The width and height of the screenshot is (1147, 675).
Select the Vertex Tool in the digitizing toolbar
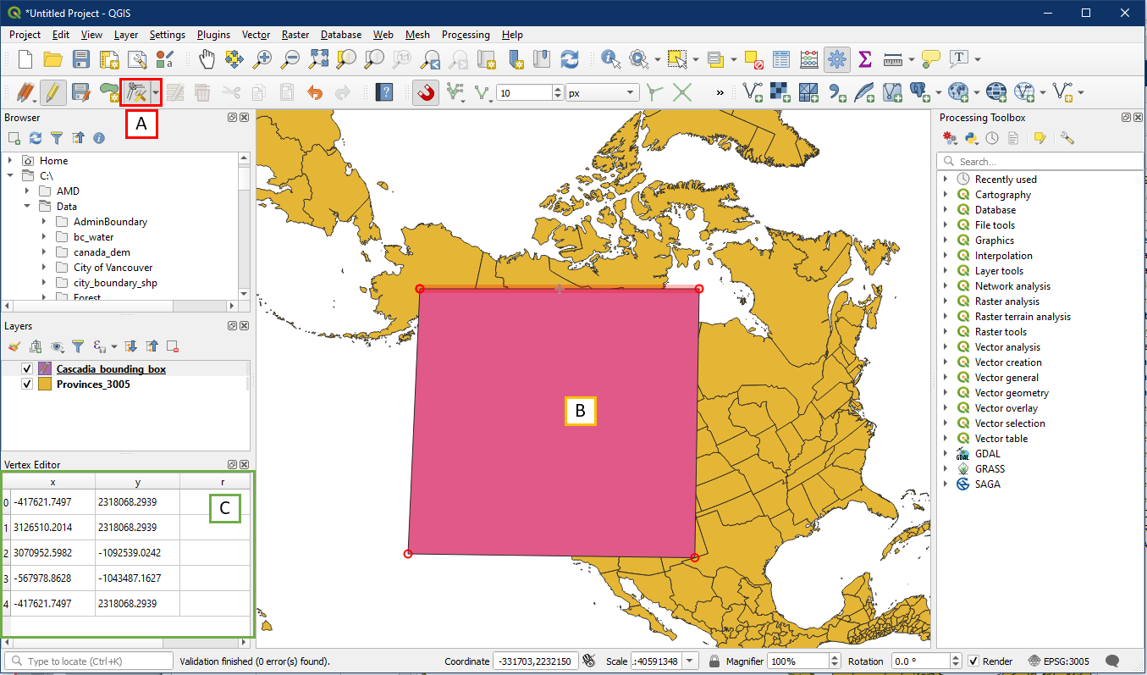click(136, 91)
